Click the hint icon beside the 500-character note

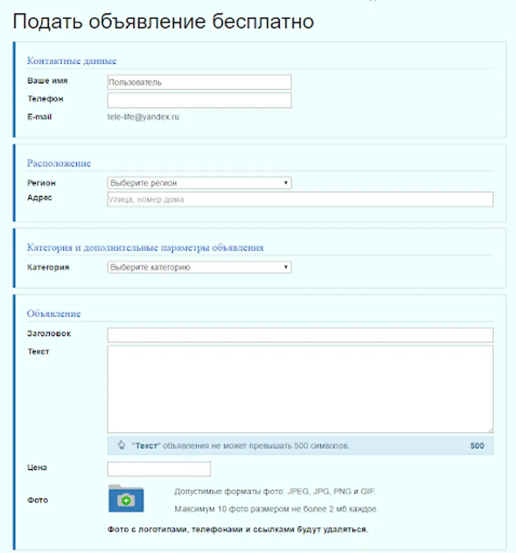click(x=122, y=445)
